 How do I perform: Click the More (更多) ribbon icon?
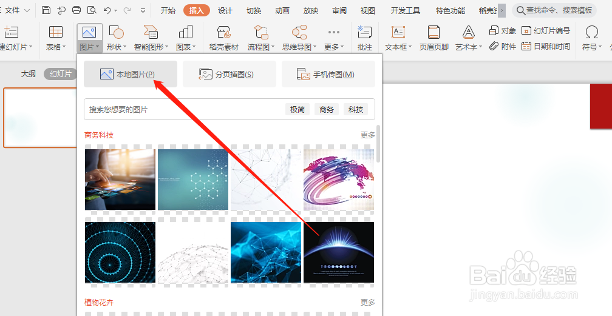334,32
